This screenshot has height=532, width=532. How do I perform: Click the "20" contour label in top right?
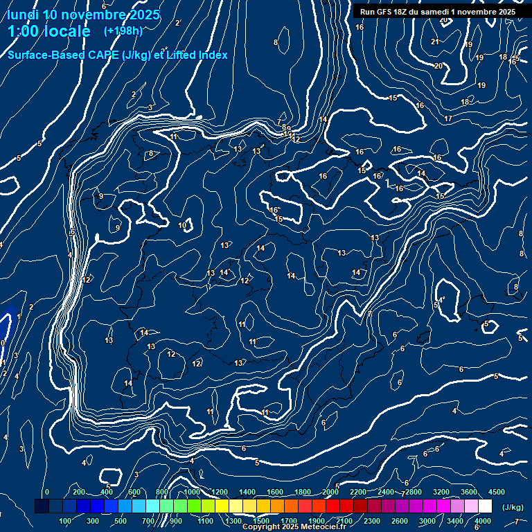(x=438, y=66)
